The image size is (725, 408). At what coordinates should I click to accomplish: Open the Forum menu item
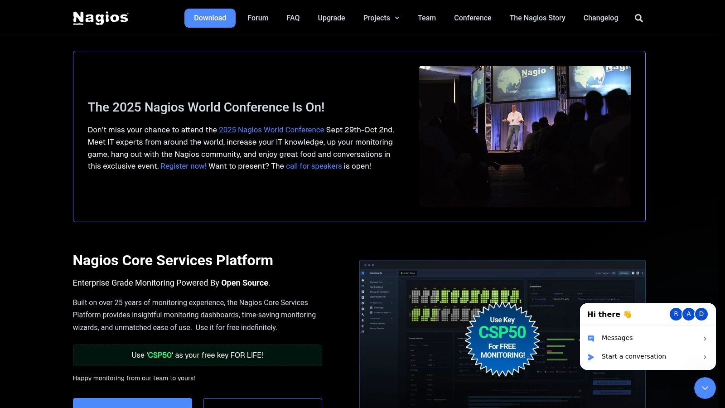click(x=258, y=18)
